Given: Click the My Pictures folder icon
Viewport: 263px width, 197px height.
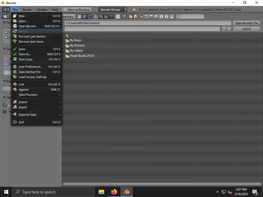Looking at the screenshot, I should pyautogui.click(x=67, y=46).
